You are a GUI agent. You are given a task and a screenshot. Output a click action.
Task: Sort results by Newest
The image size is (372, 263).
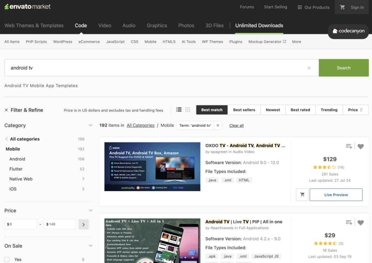[273, 110]
